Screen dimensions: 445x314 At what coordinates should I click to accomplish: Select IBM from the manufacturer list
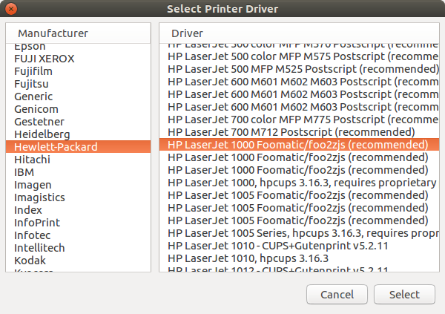24,172
